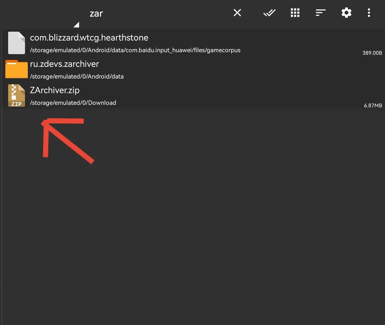Tap the ZArchiver.zip ZIP icon
Screen dimensions: 385x325
[x=17, y=95]
